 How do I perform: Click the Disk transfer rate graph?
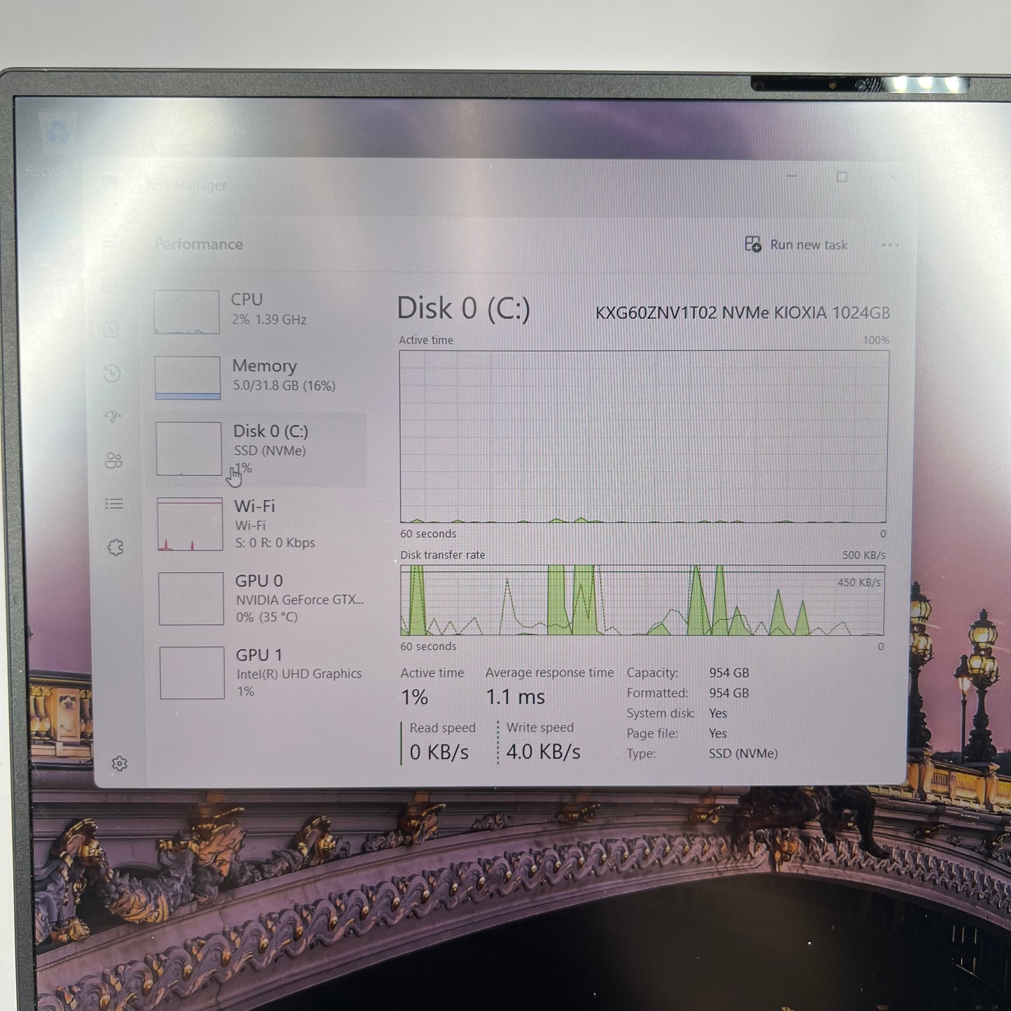point(642,600)
